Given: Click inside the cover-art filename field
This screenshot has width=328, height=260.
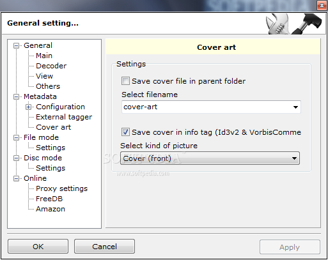Looking at the screenshot, I should coord(206,107).
